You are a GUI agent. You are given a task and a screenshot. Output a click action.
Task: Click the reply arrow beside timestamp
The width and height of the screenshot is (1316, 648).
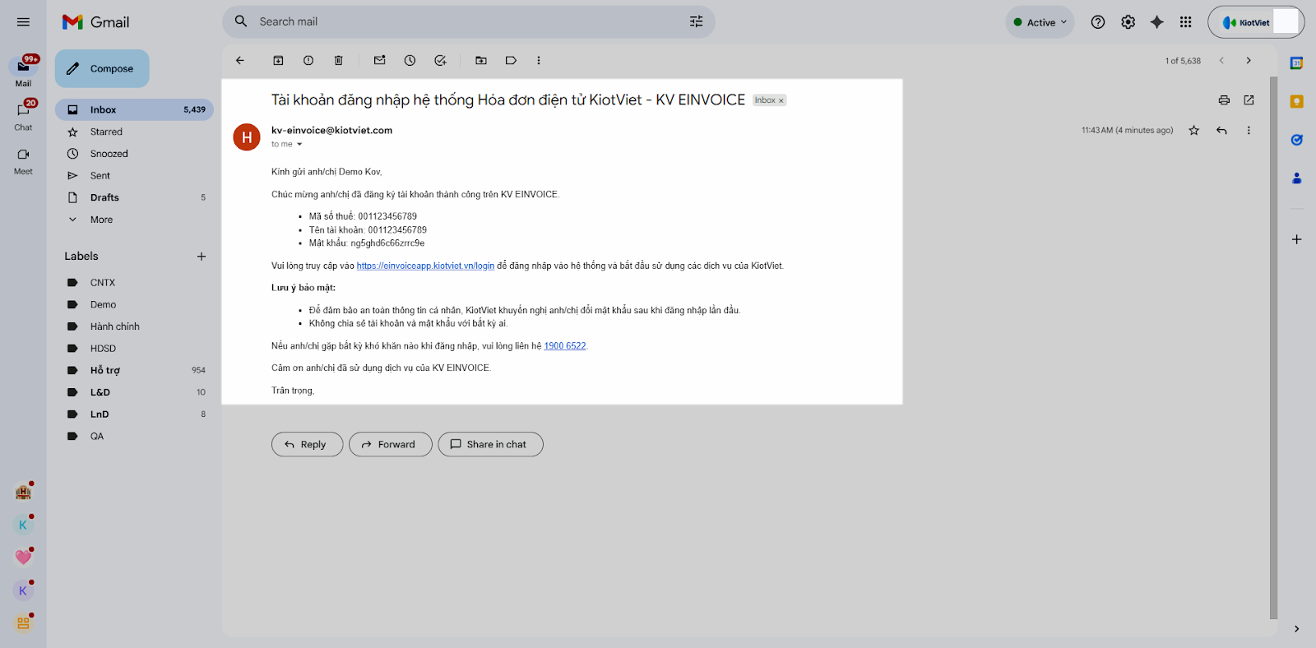[1221, 130]
